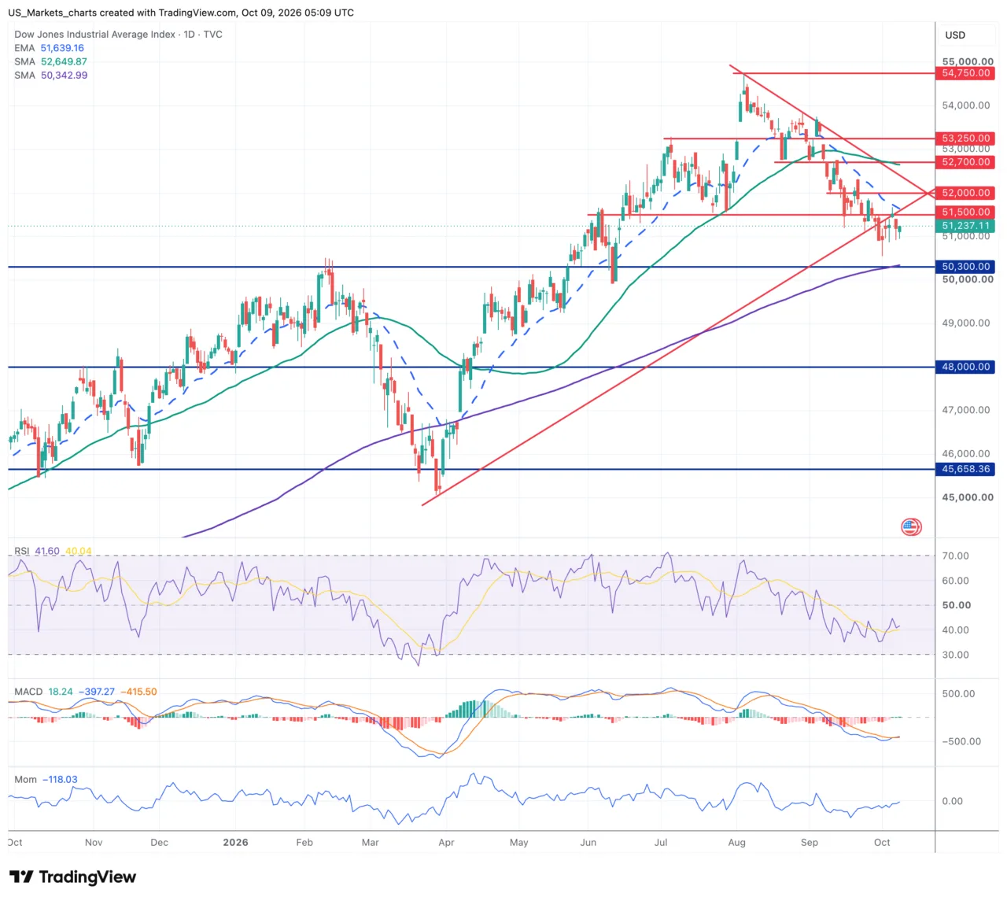Click the current price label 51,237.11

(x=965, y=226)
